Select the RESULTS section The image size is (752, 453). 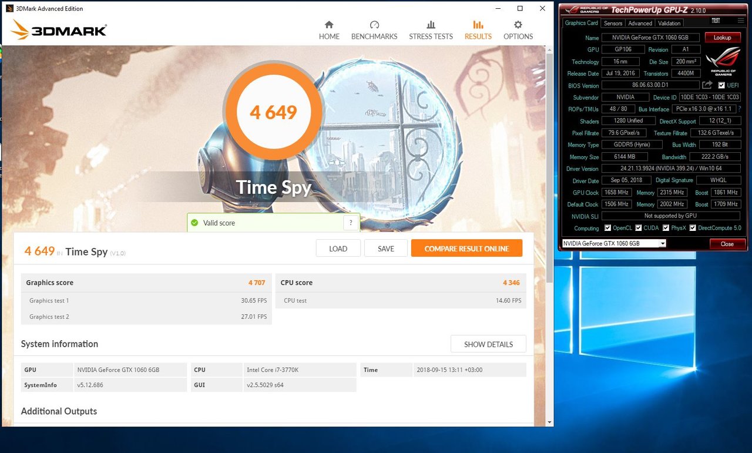pyautogui.click(x=478, y=30)
